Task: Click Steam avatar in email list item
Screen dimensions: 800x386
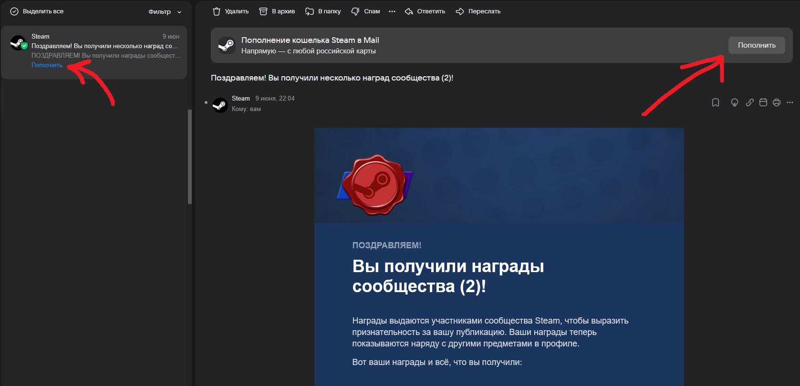Action: 18,43
